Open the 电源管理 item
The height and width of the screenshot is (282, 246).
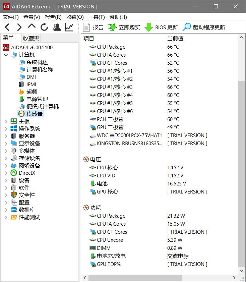click(x=37, y=99)
